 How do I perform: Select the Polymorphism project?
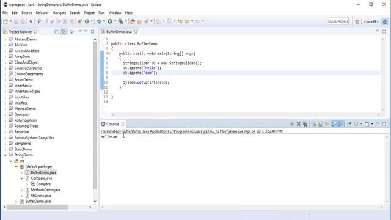pyautogui.click(x=26, y=120)
